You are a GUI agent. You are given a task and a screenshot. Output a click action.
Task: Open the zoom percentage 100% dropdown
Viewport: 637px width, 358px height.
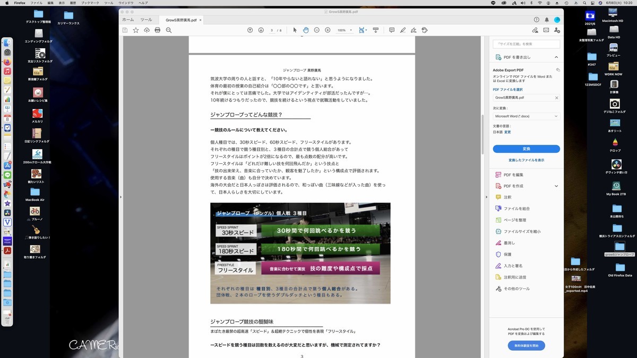click(x=345, y=30)
